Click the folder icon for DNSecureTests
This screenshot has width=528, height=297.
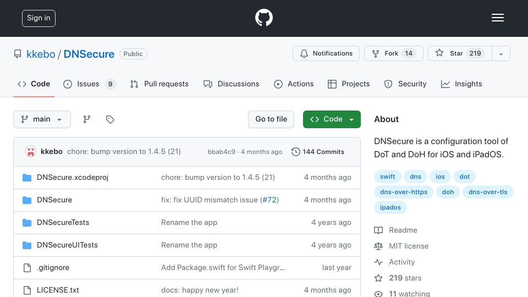coord(27,223)
